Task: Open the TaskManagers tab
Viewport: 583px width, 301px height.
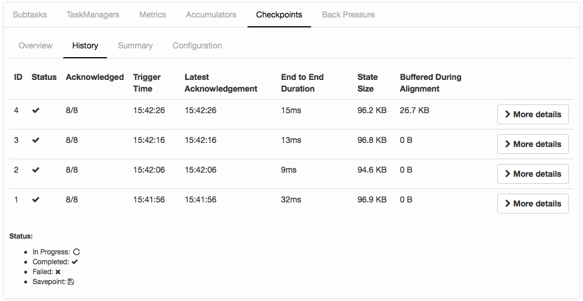Action: 93,15
